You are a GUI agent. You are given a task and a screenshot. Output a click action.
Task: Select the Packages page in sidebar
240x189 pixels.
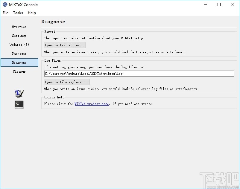(19, 54)
